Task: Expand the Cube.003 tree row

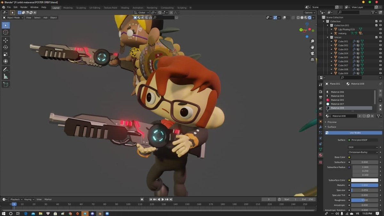Action: [332, 49]
